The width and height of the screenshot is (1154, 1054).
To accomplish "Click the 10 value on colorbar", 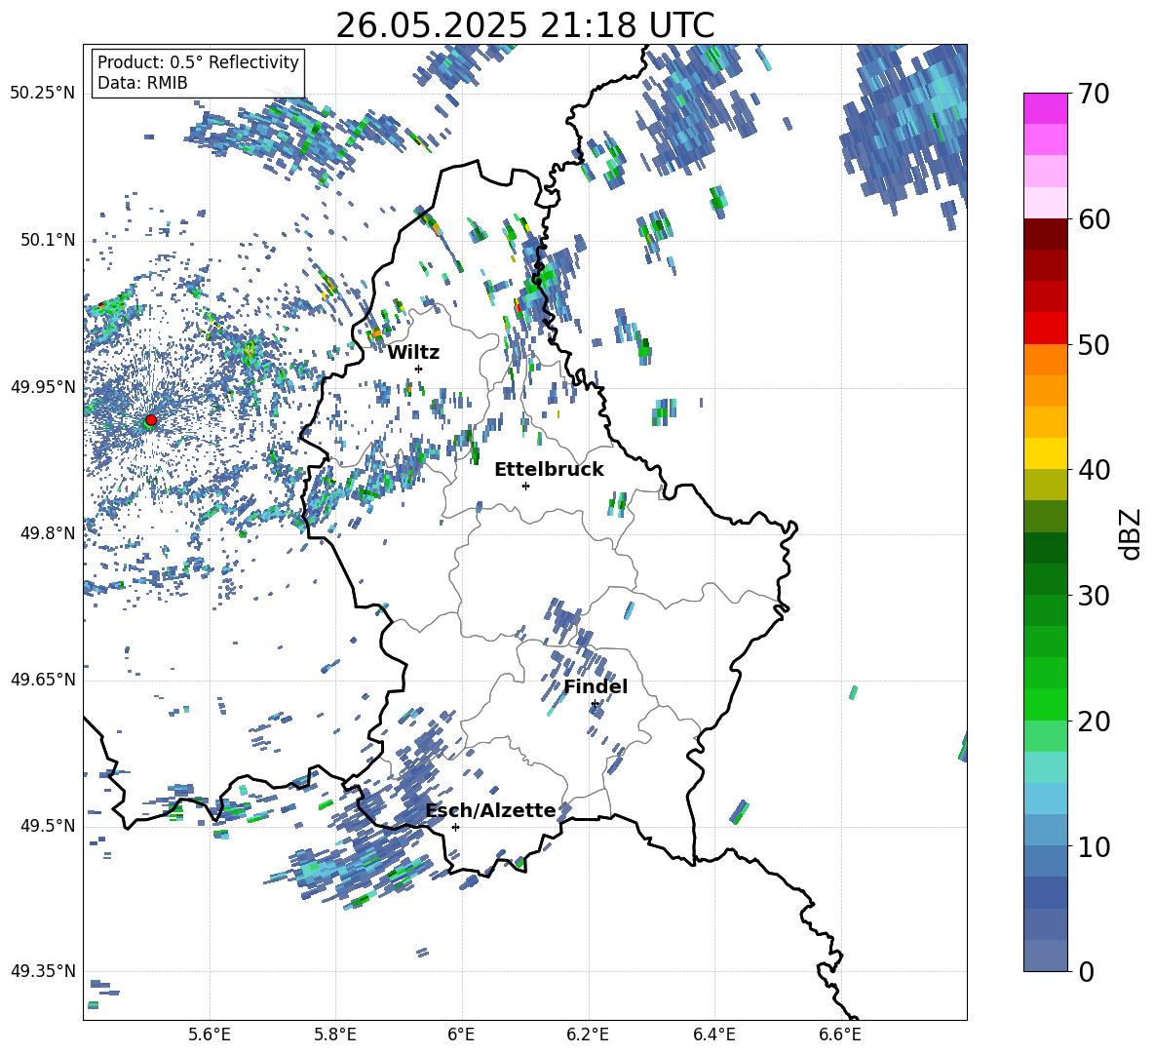I will tap(1094, 847).
